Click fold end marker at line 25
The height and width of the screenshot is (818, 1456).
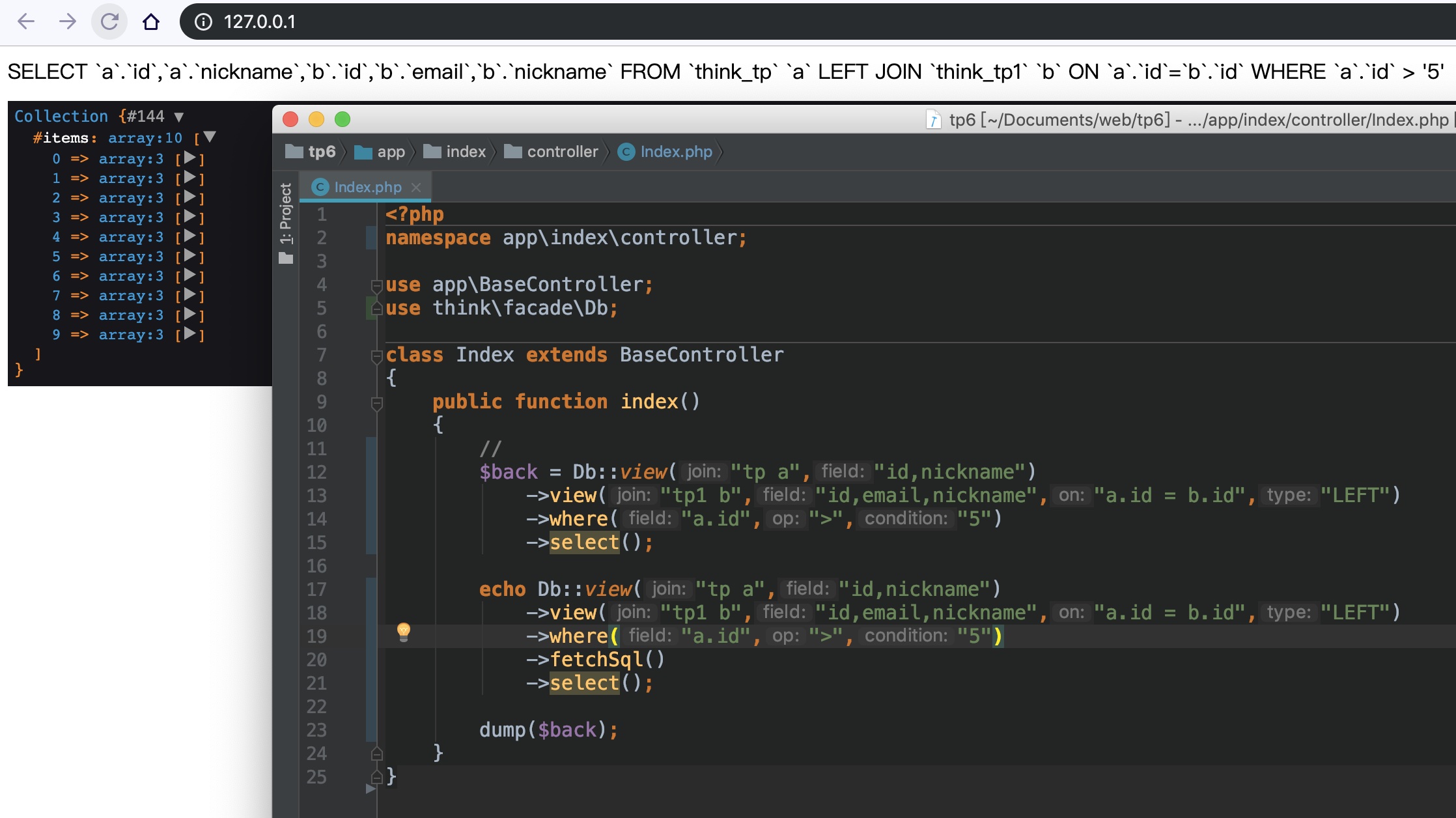[x=376, y=778]
